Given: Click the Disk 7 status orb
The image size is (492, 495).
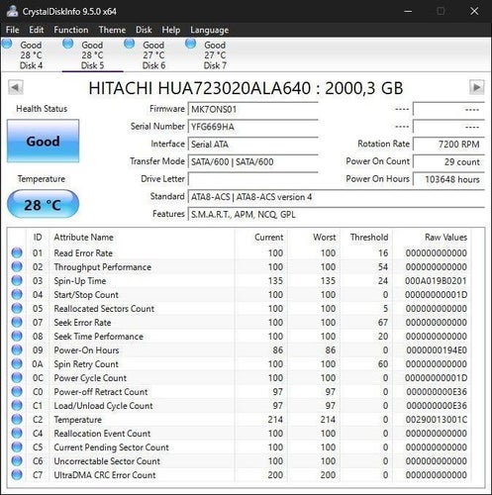Looking at the screenshot, I should click(191, 44).
